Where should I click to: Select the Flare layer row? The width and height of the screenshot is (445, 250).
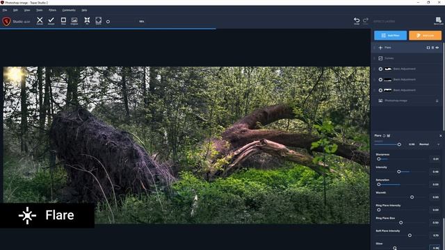tap(407, 48)
